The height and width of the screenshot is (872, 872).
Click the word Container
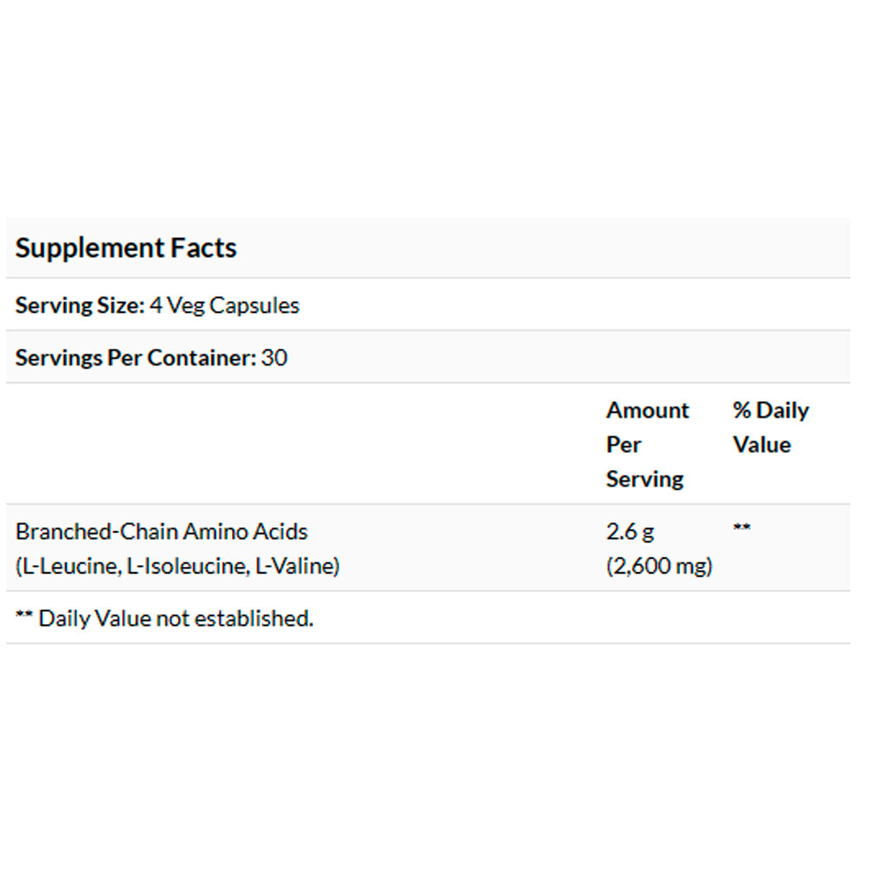pos(211,358)
